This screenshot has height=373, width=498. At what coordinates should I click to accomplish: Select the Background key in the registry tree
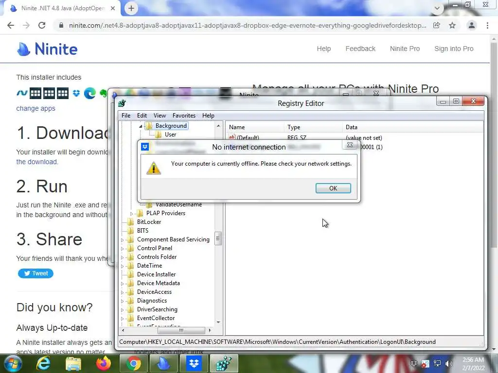(x=171, y=126)
